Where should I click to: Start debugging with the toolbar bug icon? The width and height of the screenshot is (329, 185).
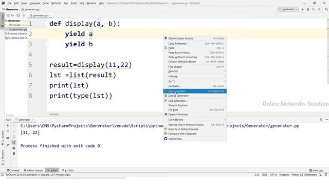308,9
